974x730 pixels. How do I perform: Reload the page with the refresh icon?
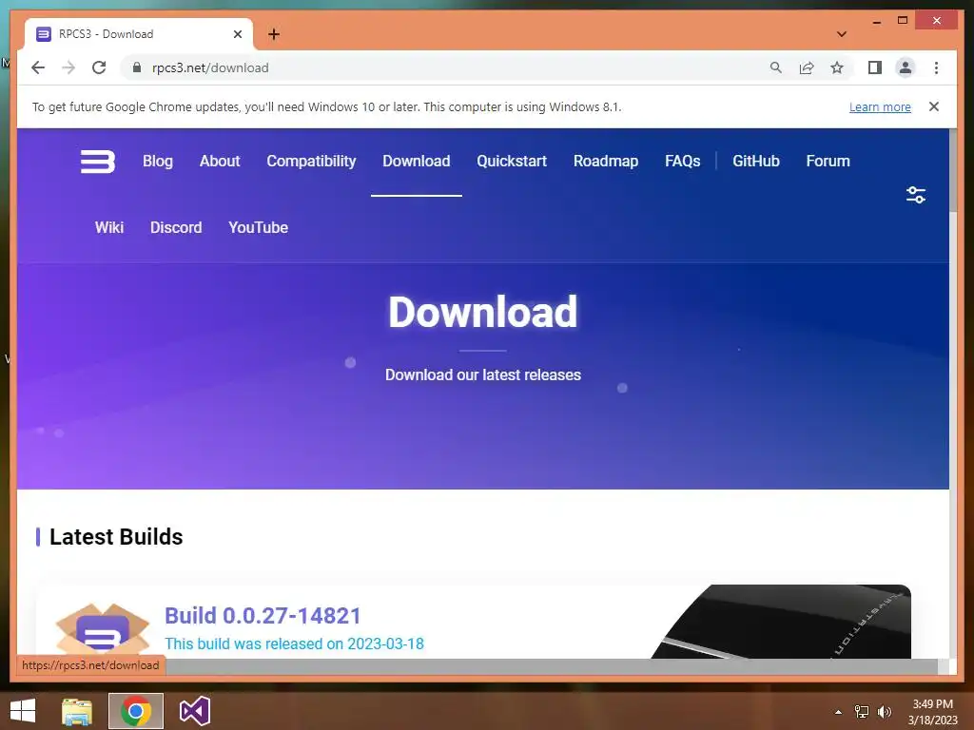(x=99, y=67)
